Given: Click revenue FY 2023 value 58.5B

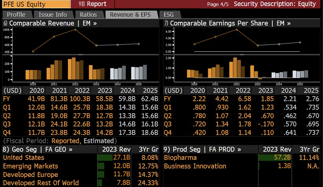Looking at the screenshot, I should [x=104, y=99].
